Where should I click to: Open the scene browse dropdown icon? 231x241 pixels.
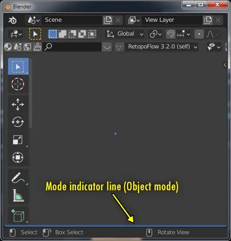34,20
